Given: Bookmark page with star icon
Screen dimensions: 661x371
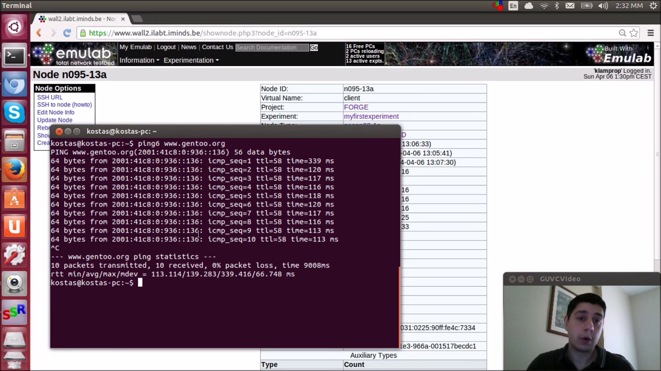Looking at the screenshot, I should click(x=634, y=33).
